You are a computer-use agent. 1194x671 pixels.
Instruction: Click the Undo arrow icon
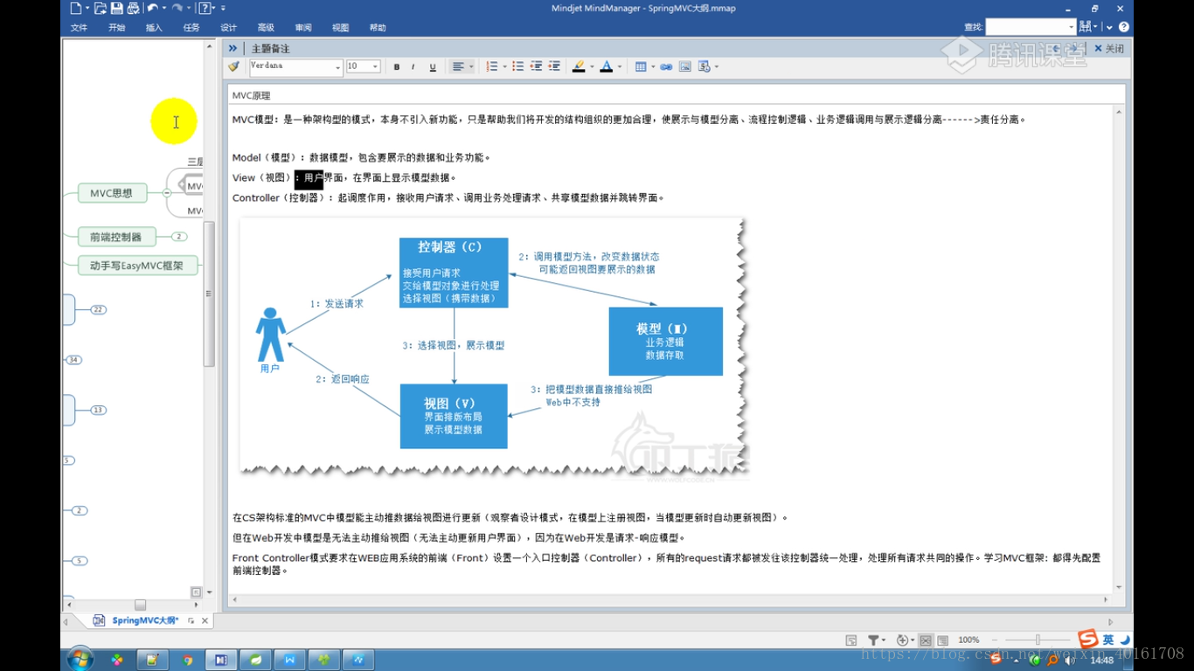point(152,8)
